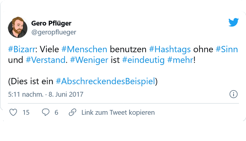Visit the @geropflueger handle
This screenshot has height=141, width=246.
point(54,32)
